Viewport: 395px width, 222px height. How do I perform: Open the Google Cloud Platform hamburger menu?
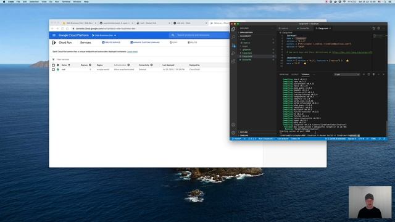click(54, 35)
